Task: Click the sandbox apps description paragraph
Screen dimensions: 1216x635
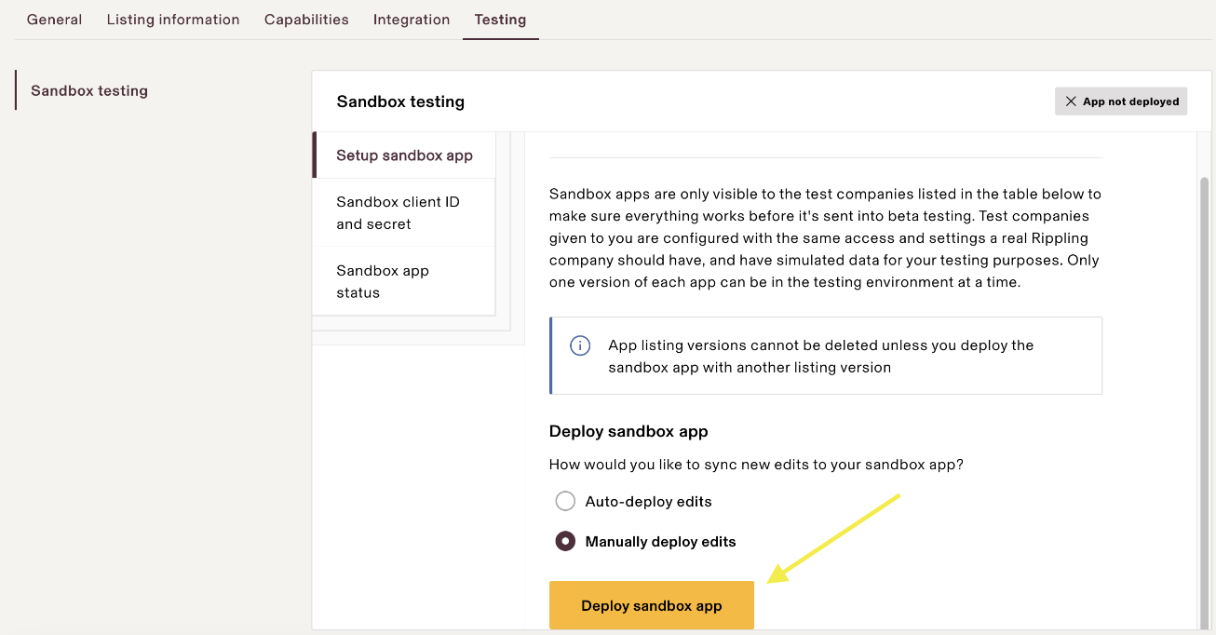Action: [x=825, y=237]
